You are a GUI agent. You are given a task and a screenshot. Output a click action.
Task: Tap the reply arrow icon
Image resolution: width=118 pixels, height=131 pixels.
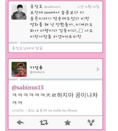(x=20, y=122)
